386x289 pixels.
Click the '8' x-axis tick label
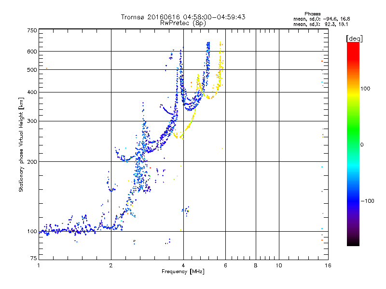tap(256, 265)
